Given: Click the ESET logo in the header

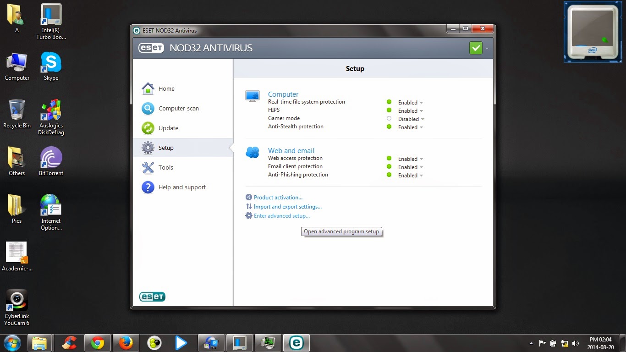Looking at the screenshot, I should [151, 48].
